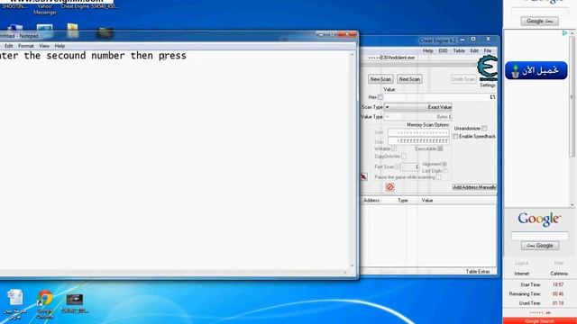Viewport: 577px width, 324px height.
Task: Click the Undo Scan button
Action: point(463,79)
